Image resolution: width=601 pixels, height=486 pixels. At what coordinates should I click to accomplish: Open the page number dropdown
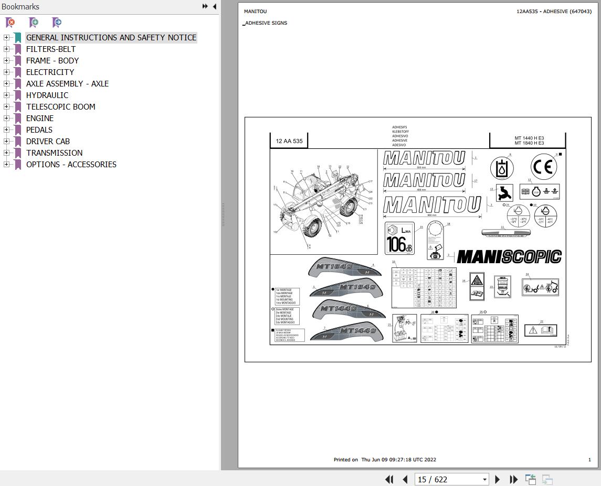(x=484, y=480)
